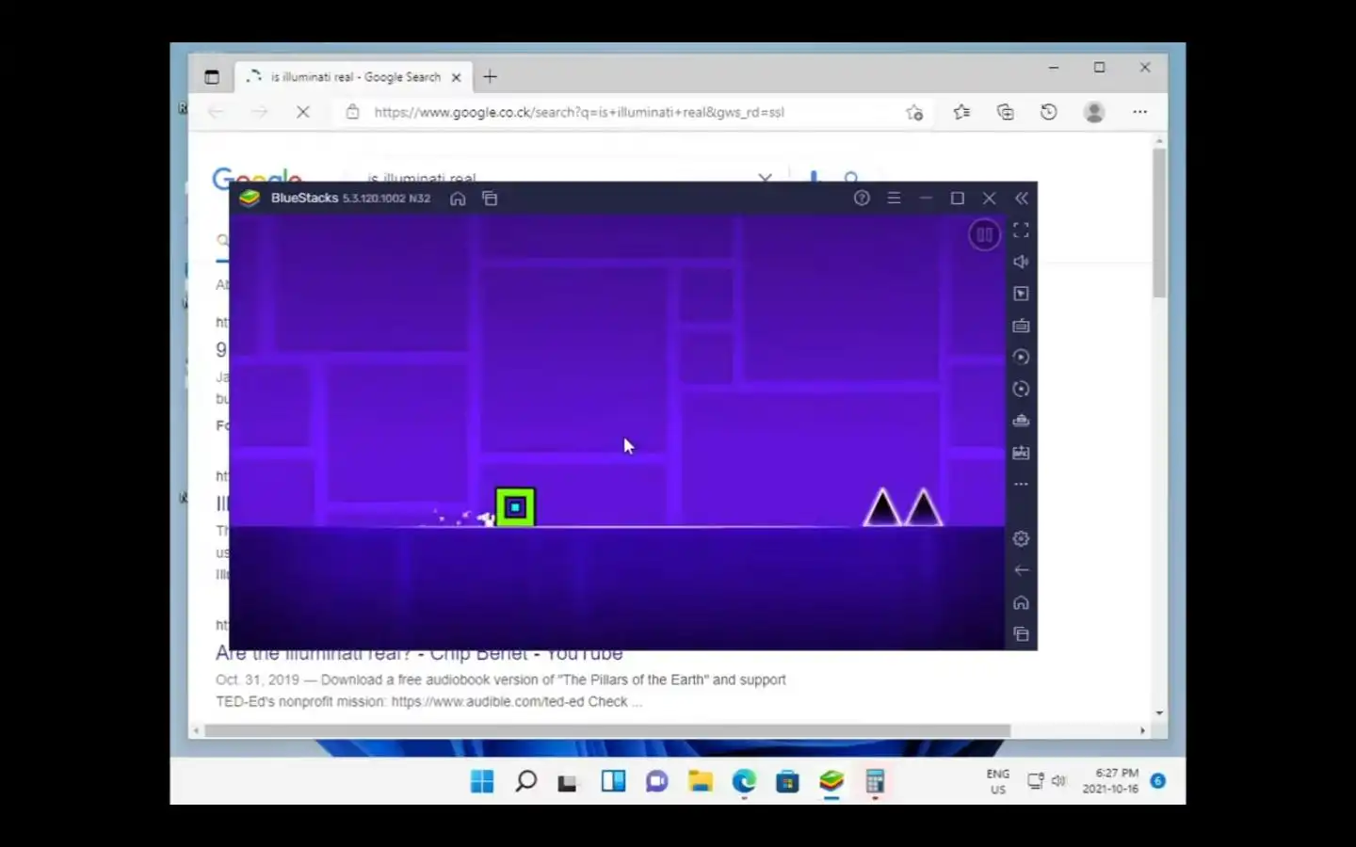Click the BlueStacks volume icon
The image size is (1356, 847).
tap(1021, 262)
